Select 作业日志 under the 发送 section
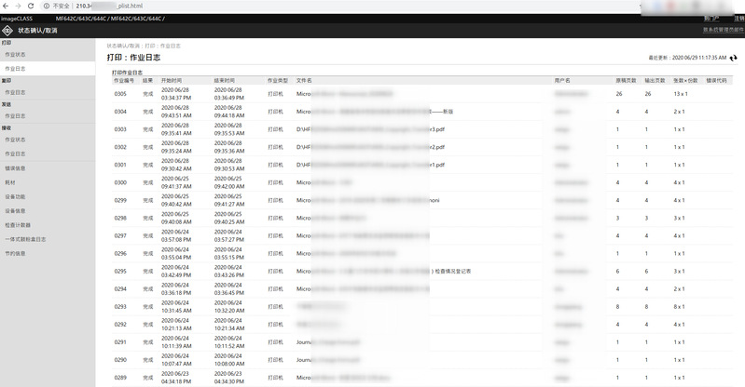This screenshot has height=387, width=745. click(15, 116)
